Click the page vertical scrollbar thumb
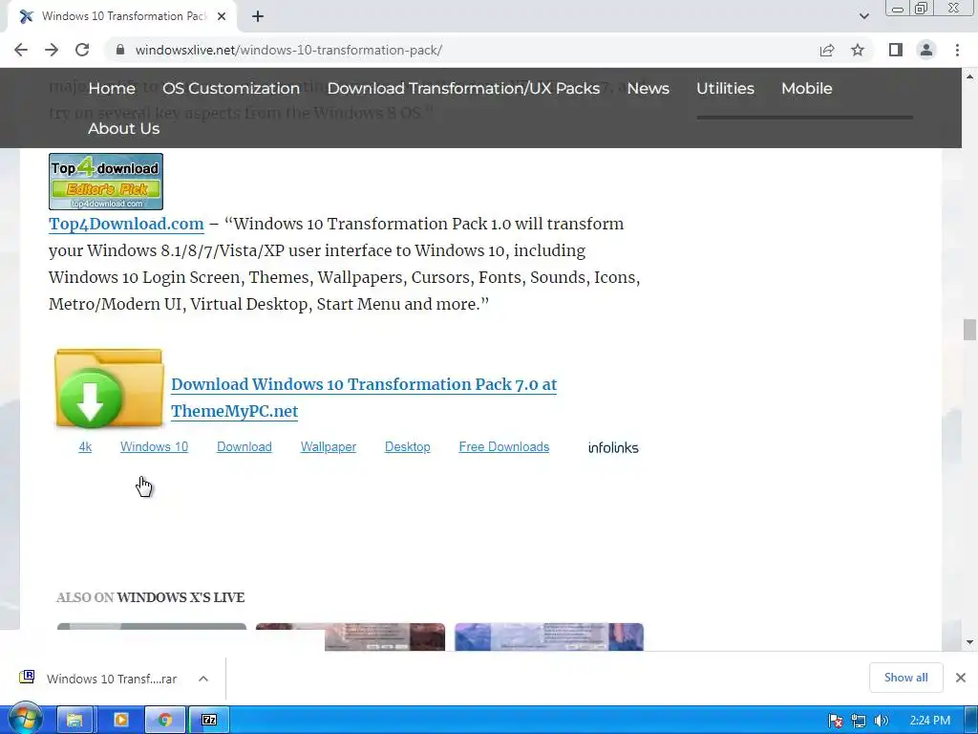 [x=969, y=330]
